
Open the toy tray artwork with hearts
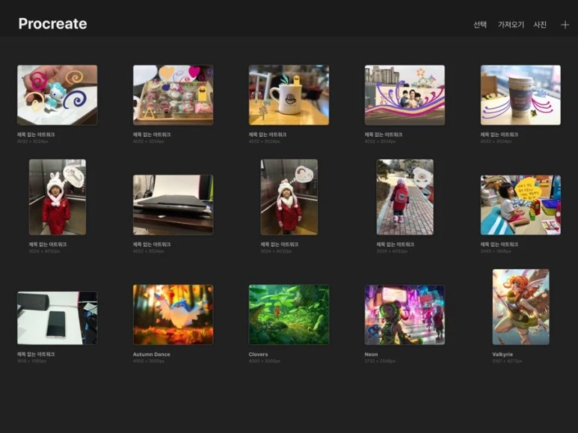(173, 95)
